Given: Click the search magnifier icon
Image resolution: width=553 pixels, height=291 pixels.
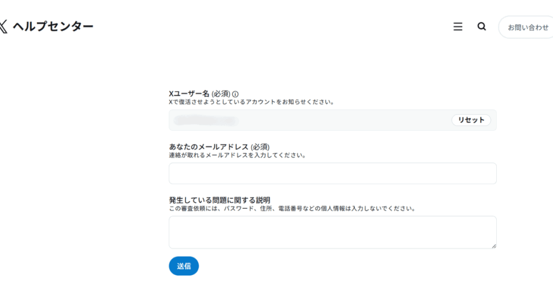Looking at the screenshot, I should pyautogui.click(x=482, y=27).
